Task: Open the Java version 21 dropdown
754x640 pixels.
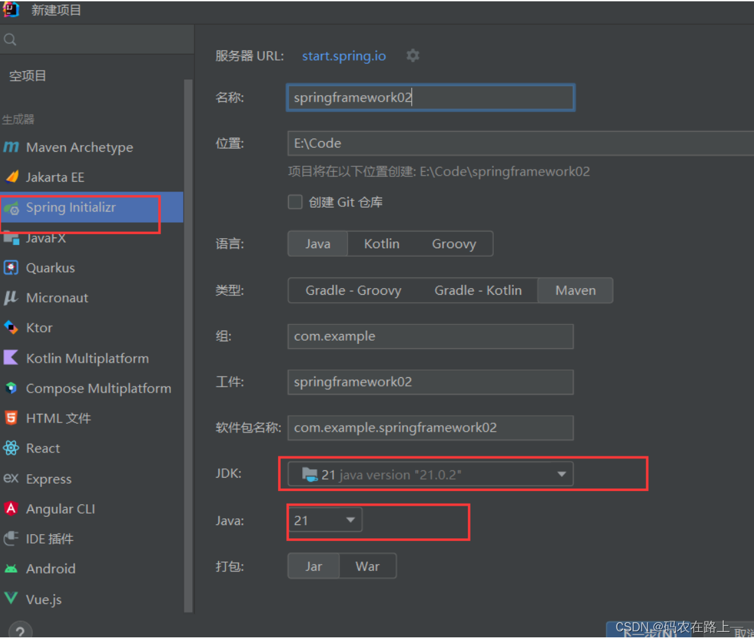Action: [325, 520]
